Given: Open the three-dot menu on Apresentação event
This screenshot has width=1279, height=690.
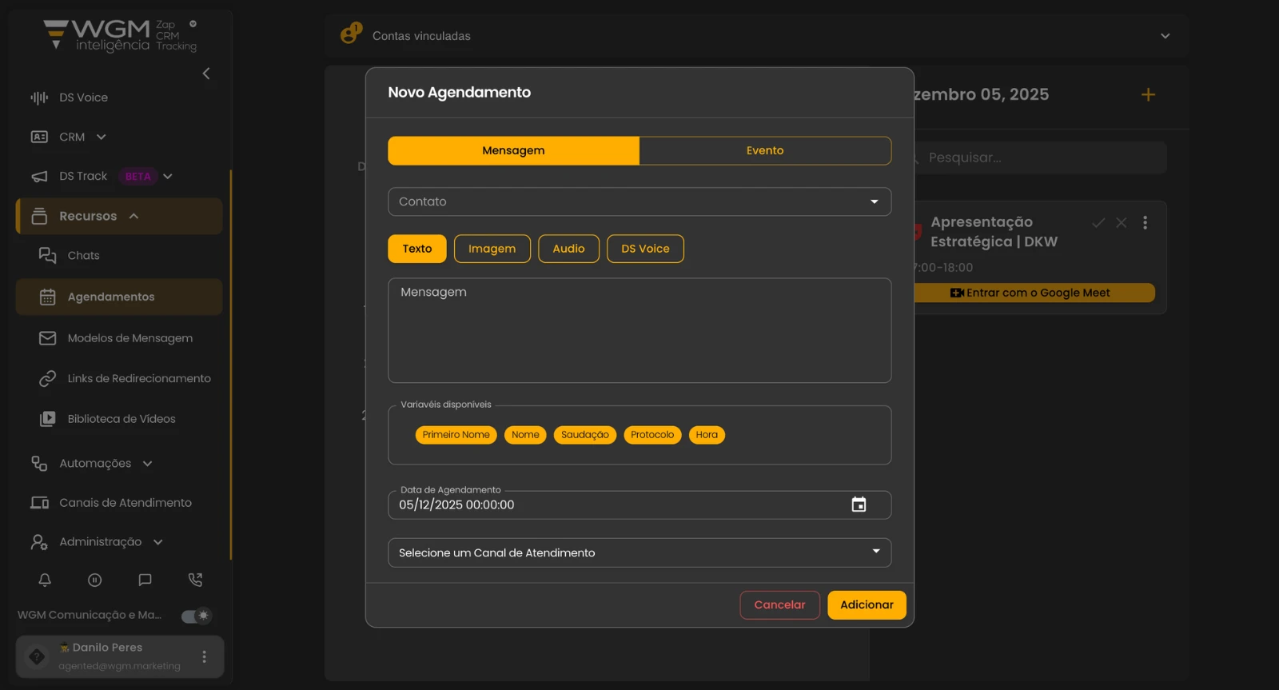Looking at the screenshot, I should (1145, 223).
